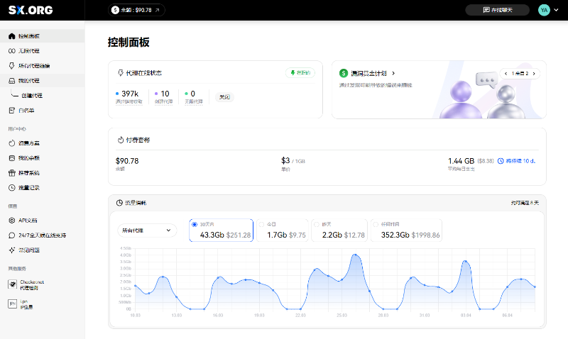Click the gift icon referral system

pos(11,172)
